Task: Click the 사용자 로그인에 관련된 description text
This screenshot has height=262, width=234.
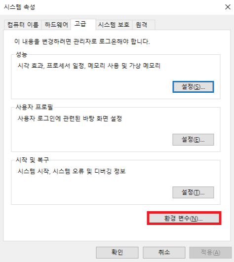Action: [70, 118]
